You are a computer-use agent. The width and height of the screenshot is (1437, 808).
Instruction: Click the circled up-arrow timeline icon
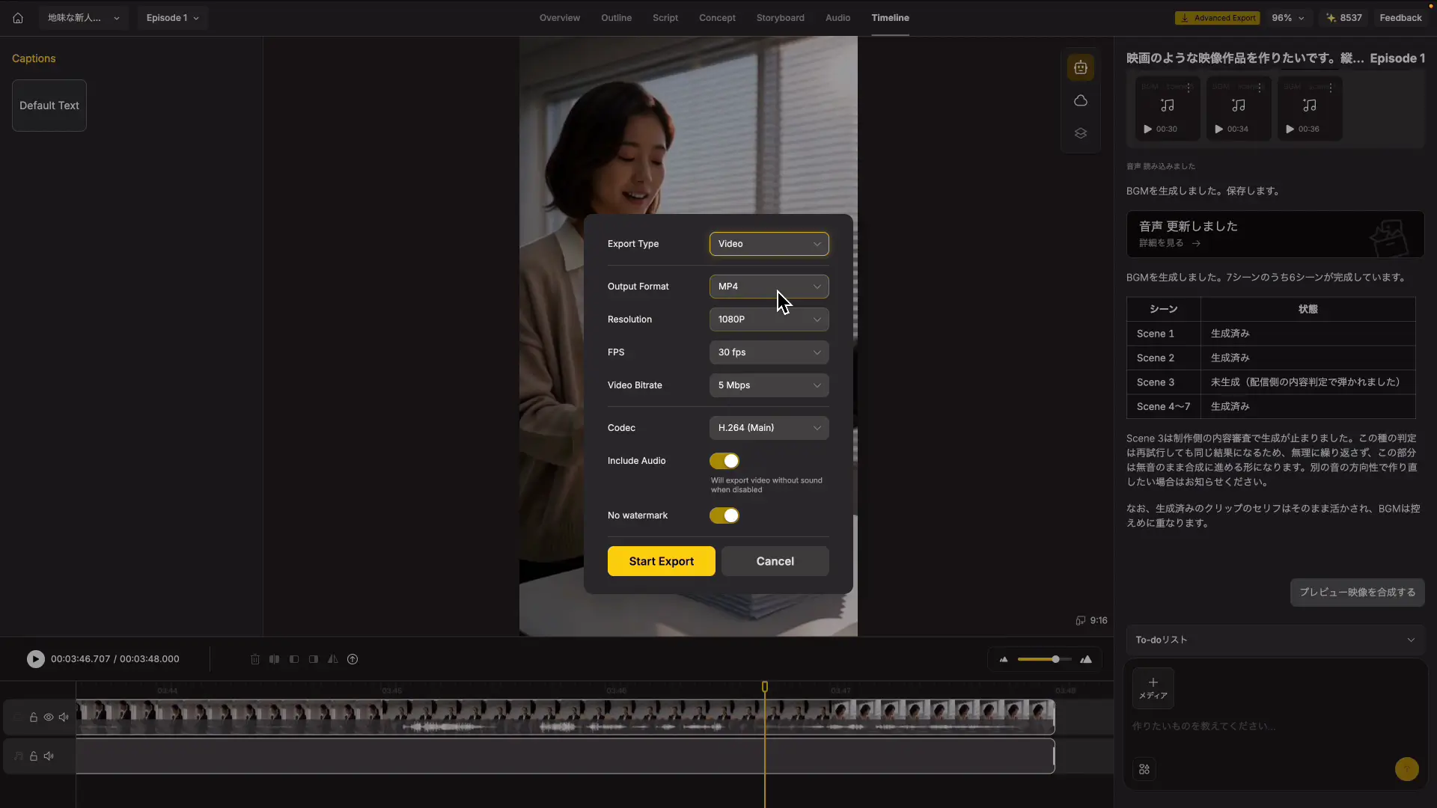click(x=353, y=659)
